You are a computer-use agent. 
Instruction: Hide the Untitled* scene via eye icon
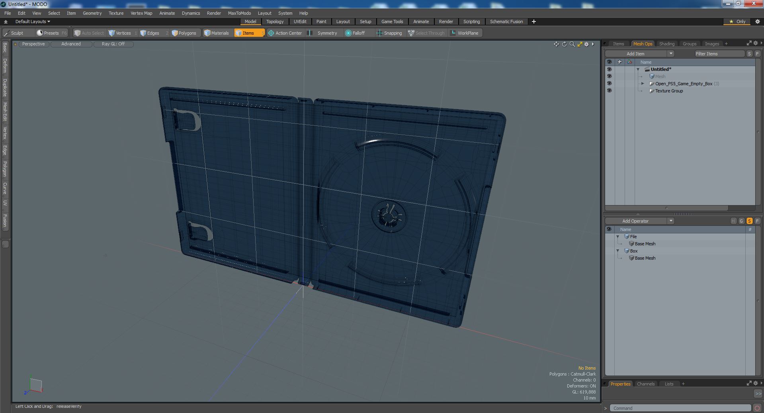[609, 69]
